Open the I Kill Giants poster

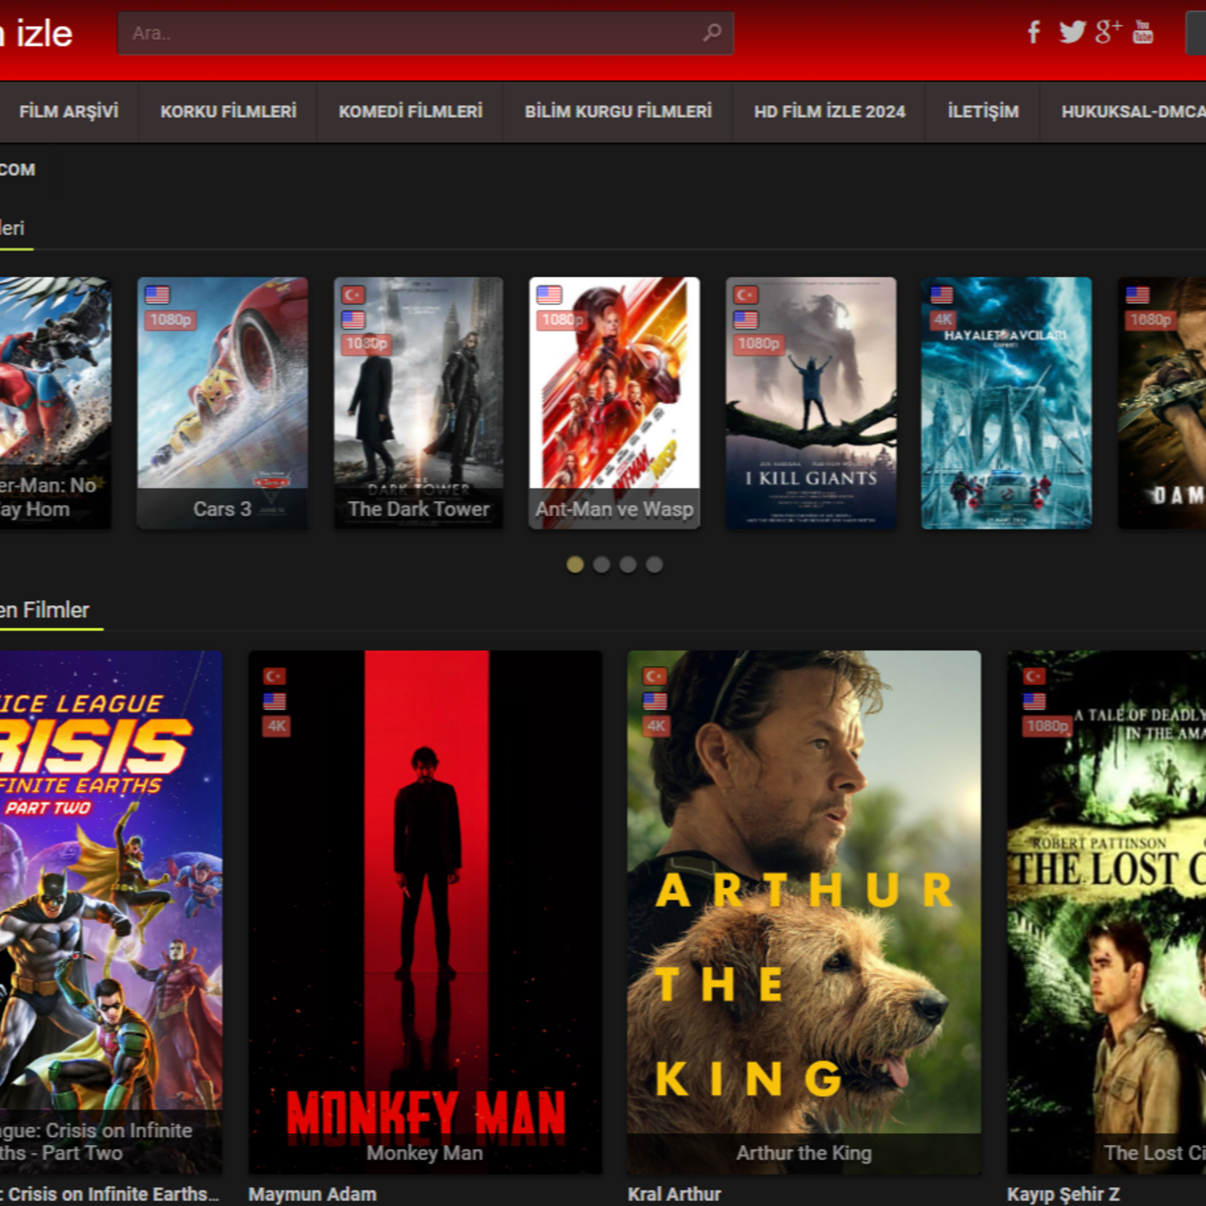(811, 403)
